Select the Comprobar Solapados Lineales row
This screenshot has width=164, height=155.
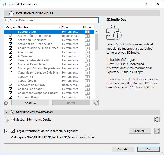[49, 93]
